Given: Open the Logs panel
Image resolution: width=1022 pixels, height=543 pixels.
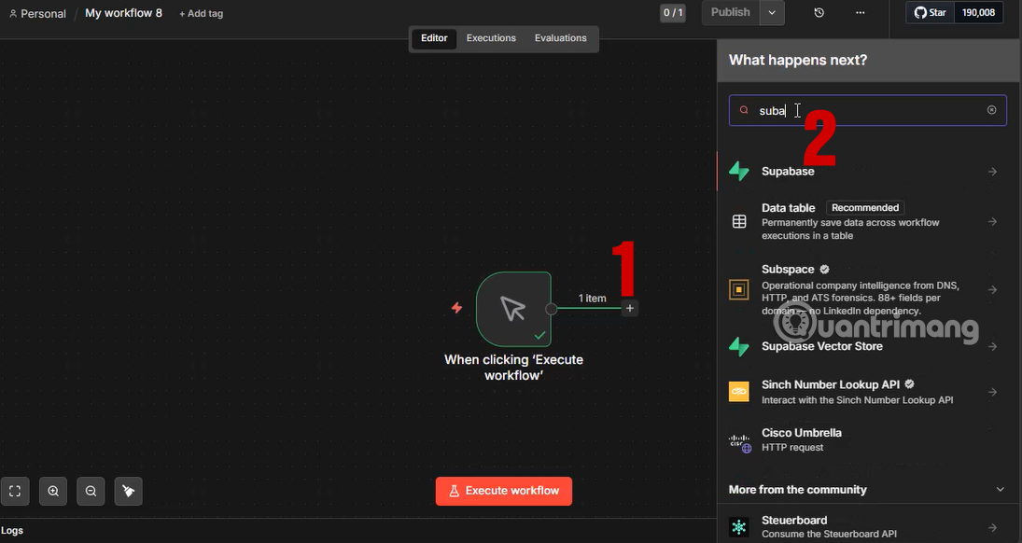Looking at the screenshot, I should pyautogui.click(x=12, y=531).
